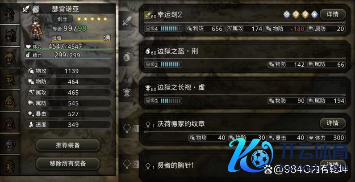Open 详情 for 幸运剑2 weapon

pyautogui.click(x=333, y=14)
